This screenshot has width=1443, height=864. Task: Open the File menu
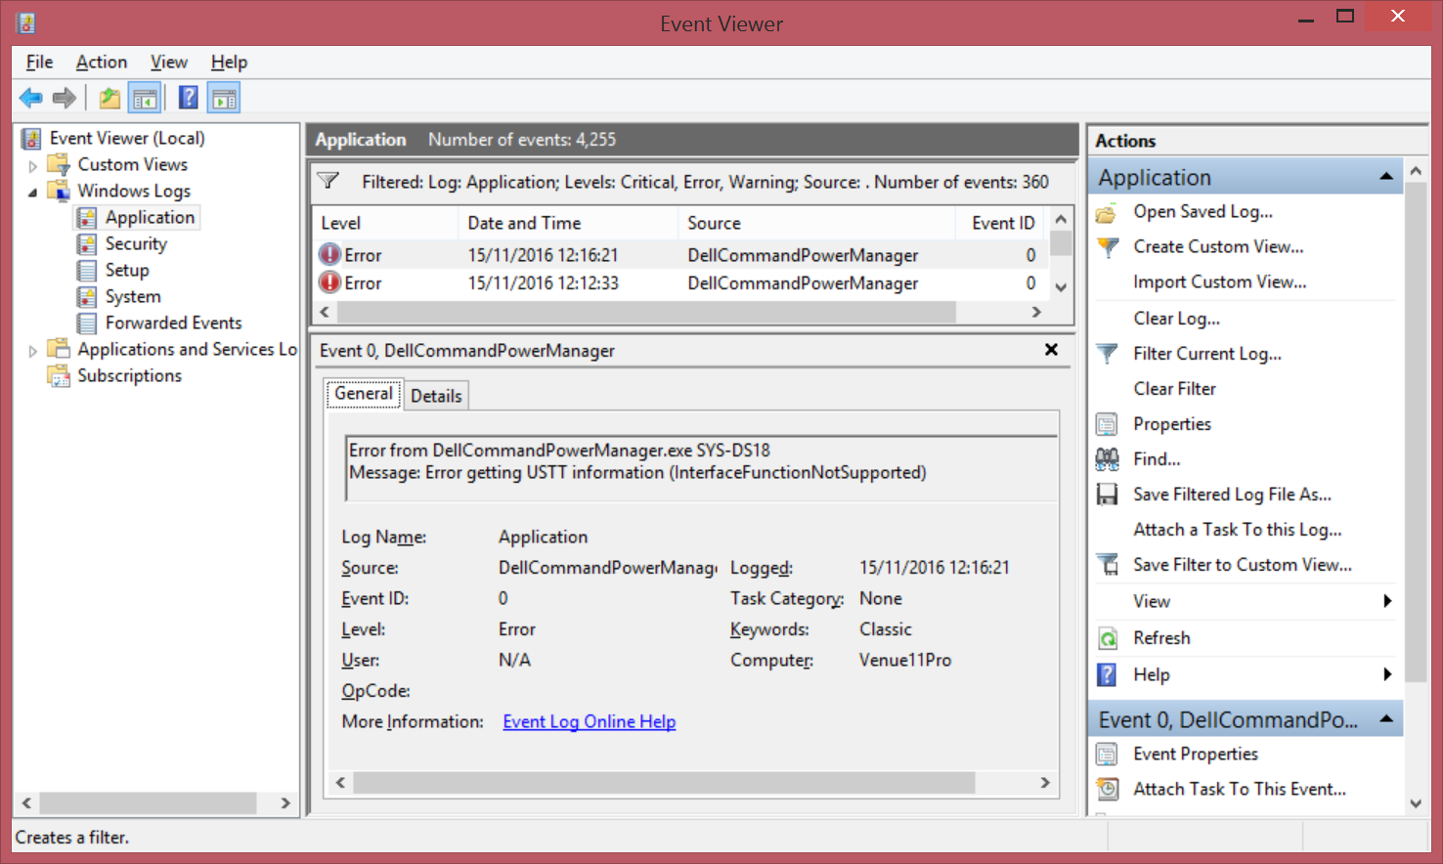[x=39, y=62]
